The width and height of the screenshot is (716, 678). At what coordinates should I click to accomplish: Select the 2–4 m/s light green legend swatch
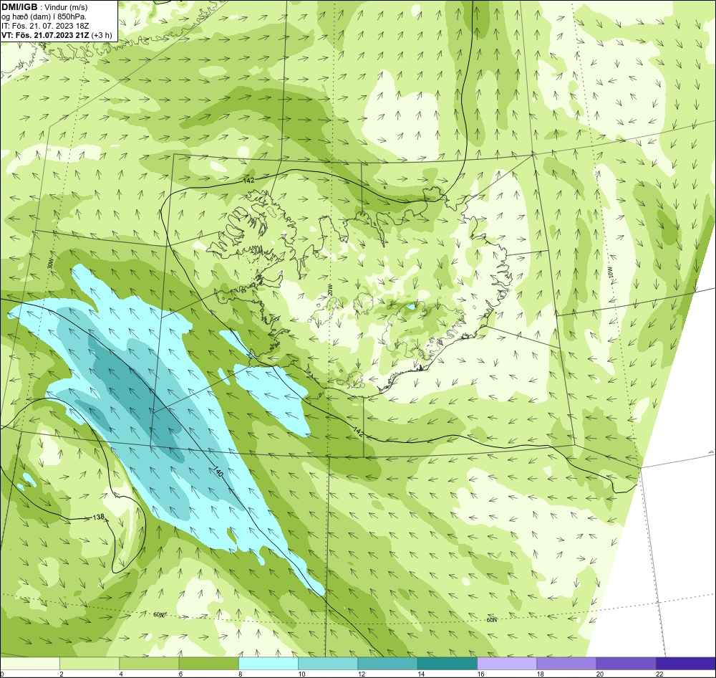(89, 664)
